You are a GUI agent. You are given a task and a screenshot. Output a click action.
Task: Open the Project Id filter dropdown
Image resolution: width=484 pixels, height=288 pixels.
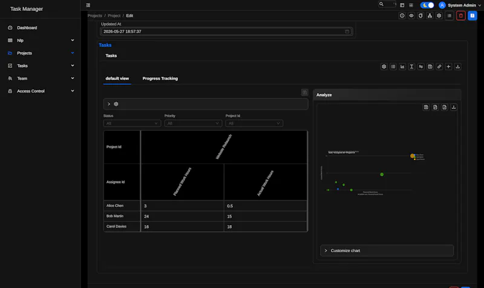click(x=254, y=123)
